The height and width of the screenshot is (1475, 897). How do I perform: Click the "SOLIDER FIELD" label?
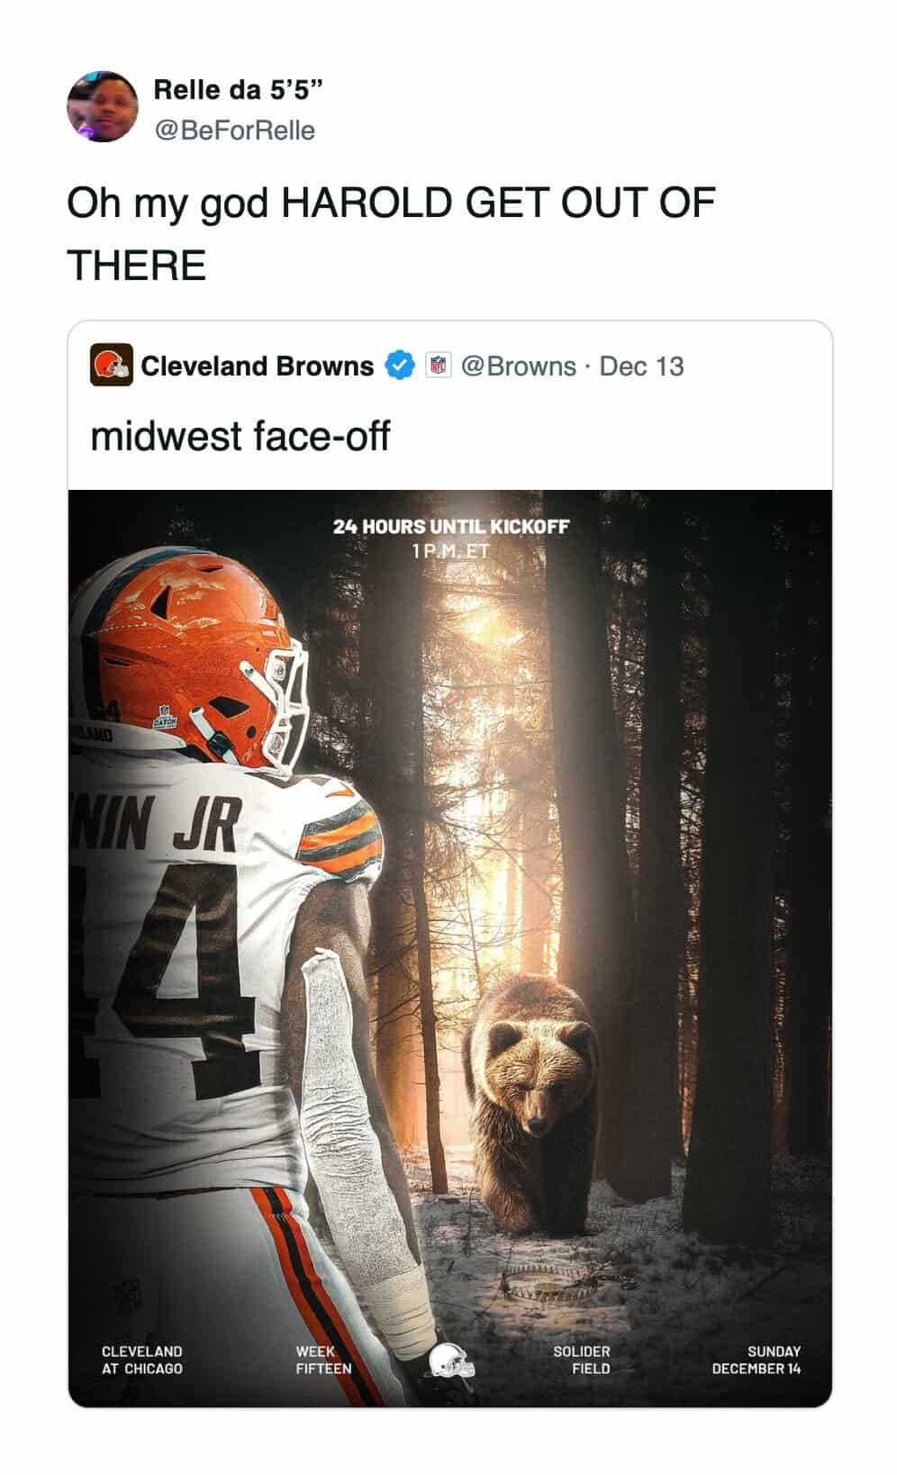582,1360
